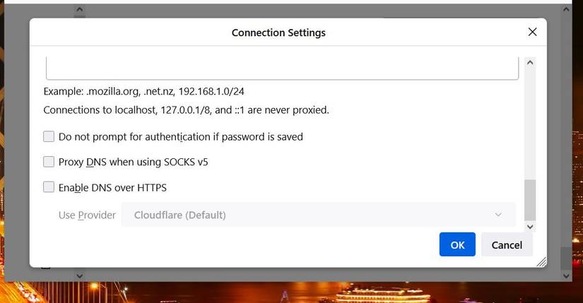Click into the No Proxy text box

[282, 69]
